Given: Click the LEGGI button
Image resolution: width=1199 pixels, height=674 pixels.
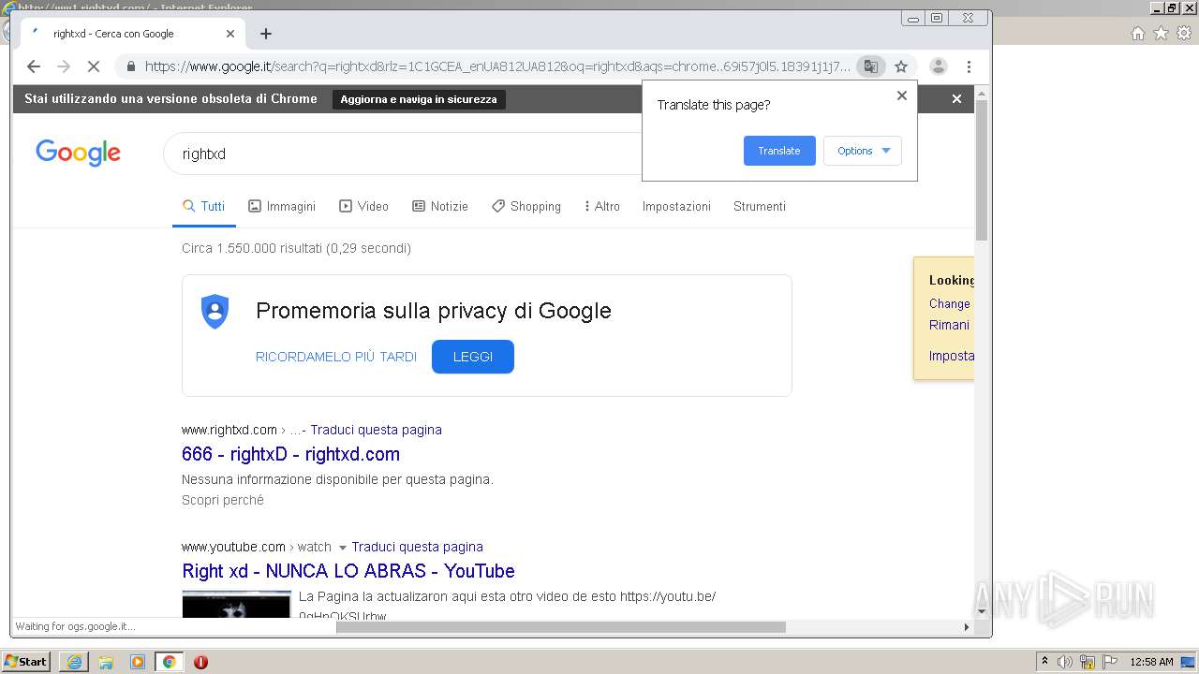Looking at the screenshot, I should (x=473, y=357).
